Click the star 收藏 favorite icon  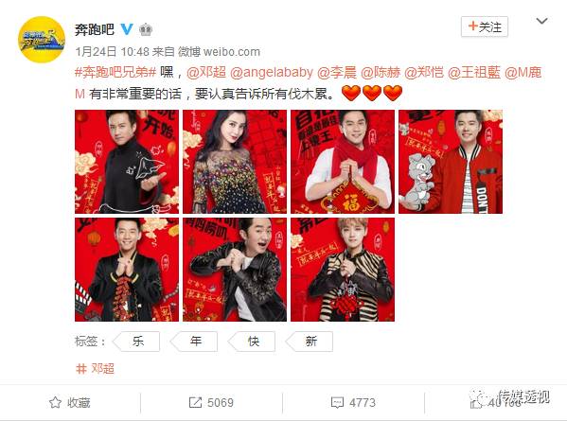(x=55, y=402)
